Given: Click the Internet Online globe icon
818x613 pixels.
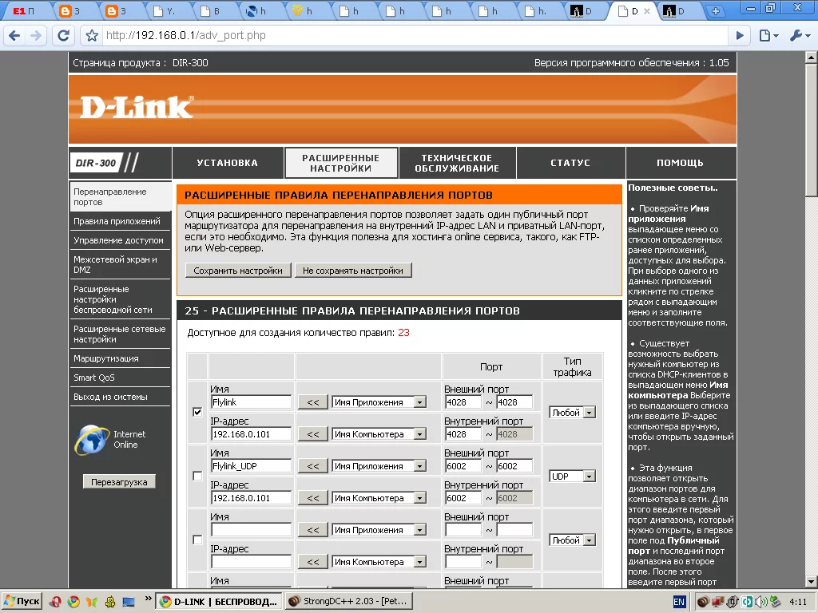Looking at the screenshot, I should pyautogui.click(x=92, y=440).
